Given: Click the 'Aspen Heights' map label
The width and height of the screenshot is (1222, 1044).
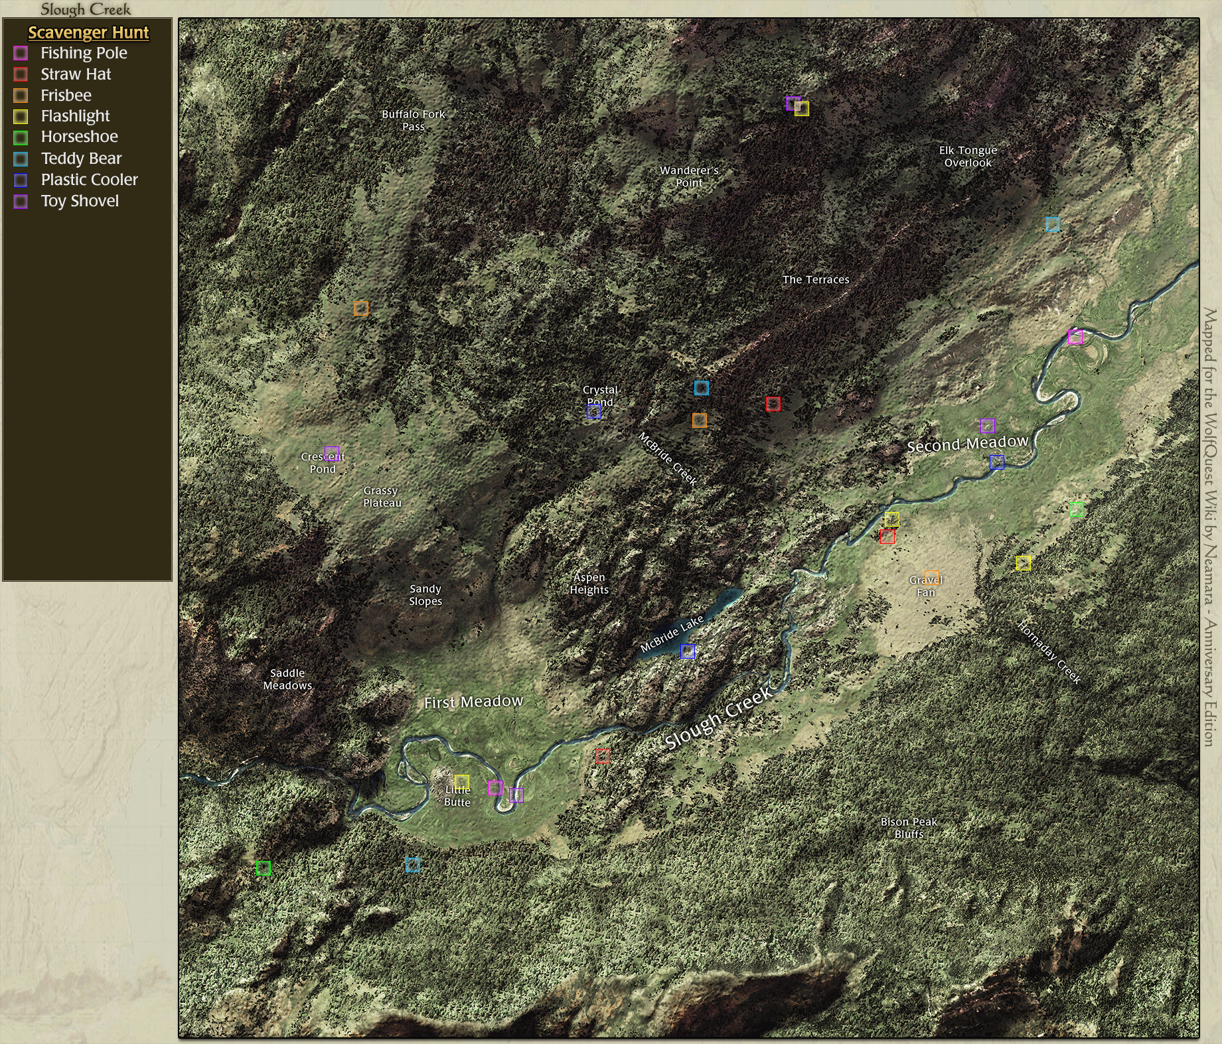Looking at the screenshot, I should pyautogui.click(x=589, y=584).
